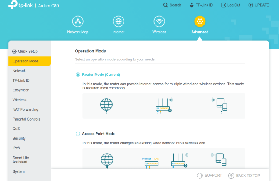The width and height of the screenshot is (279, 181).
Task: Expand the NAT Forwarding sidebar section
Action: (25, 109)
